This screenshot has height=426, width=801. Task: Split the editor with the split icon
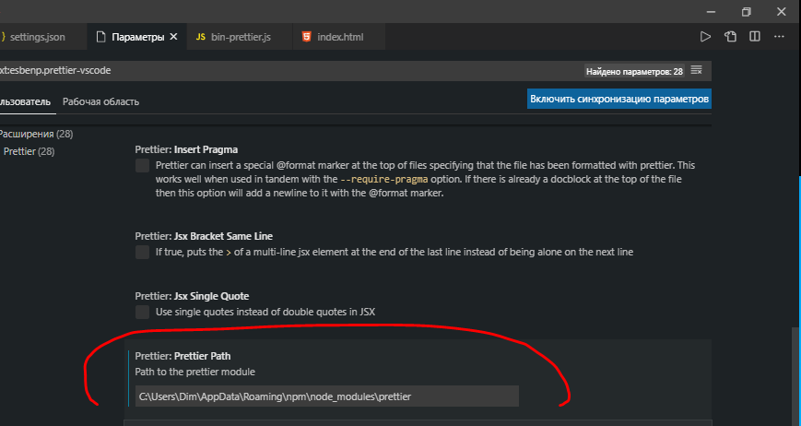pos(755,37)
